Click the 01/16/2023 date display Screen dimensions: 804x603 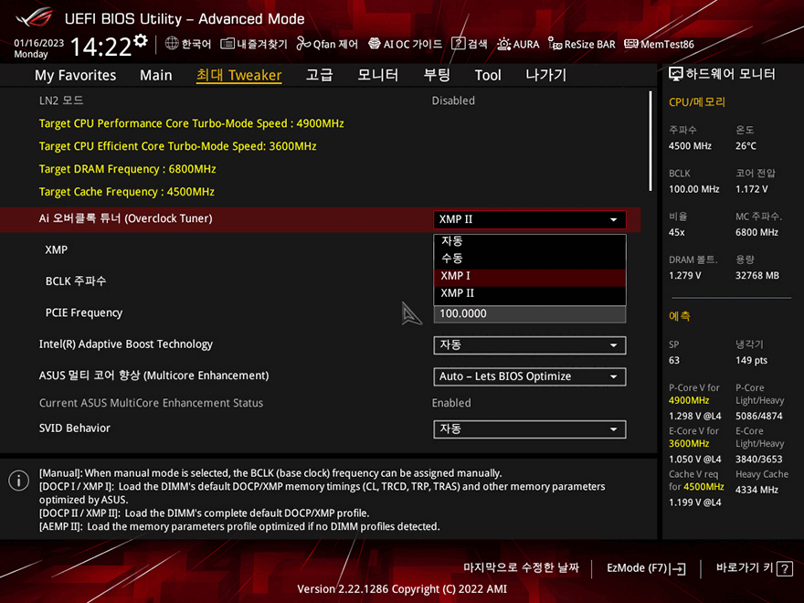click(x=39, y=43)
